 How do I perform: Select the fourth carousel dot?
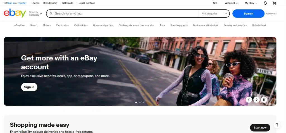click(144, 102)
